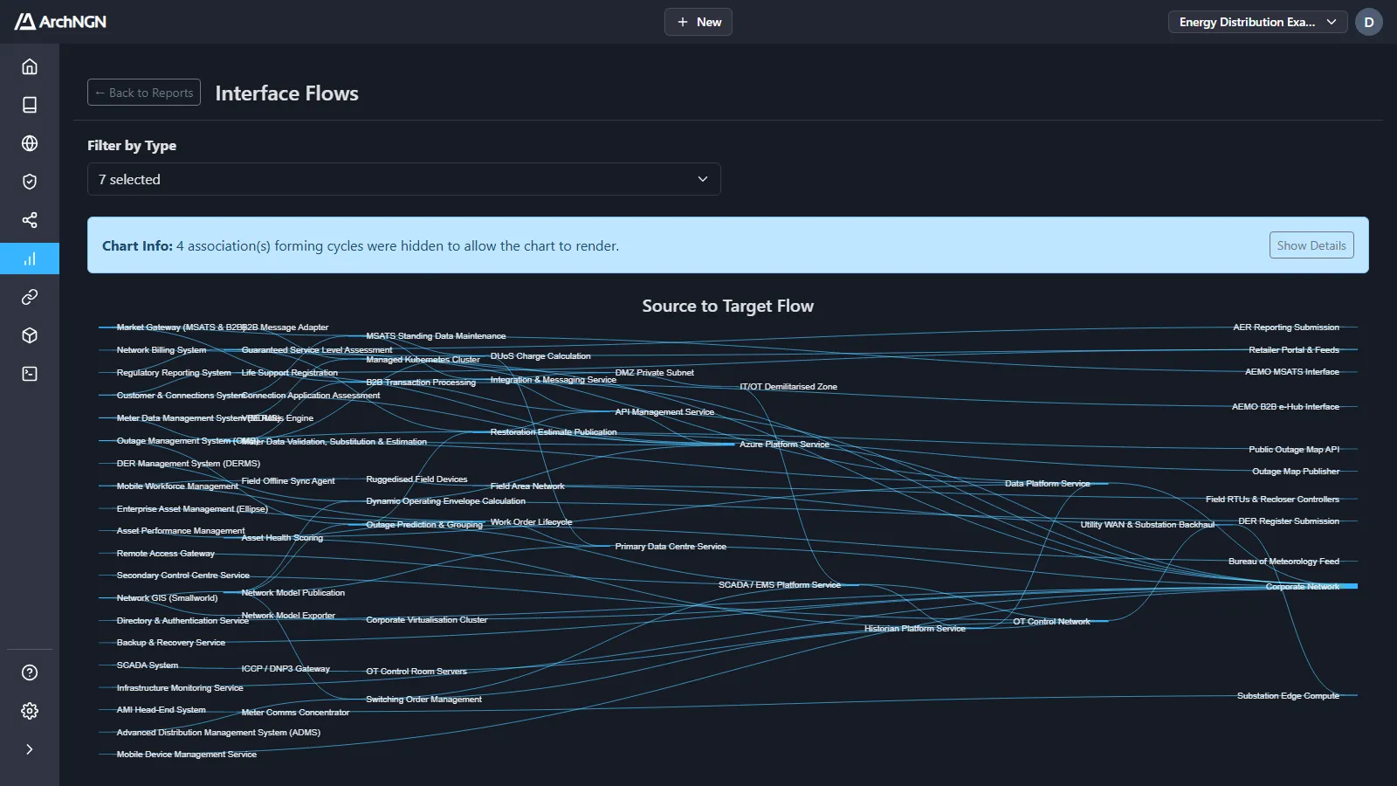Open the user avatar D menu
1397x786 pixels.
(x=1369, y=22)
